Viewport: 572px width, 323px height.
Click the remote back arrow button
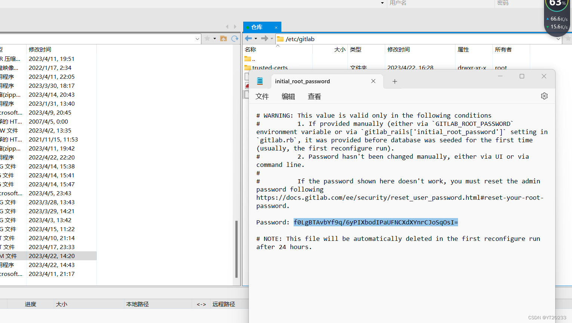point(248,38)
